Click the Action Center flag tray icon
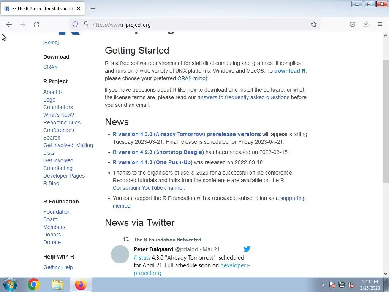This screenshot has height=292, width=389. [332, 285]
